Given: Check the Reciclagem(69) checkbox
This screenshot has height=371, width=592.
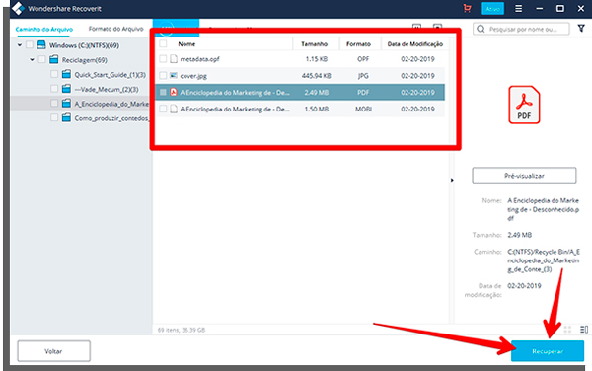Looking at the screenshot, I should [41, 59].
